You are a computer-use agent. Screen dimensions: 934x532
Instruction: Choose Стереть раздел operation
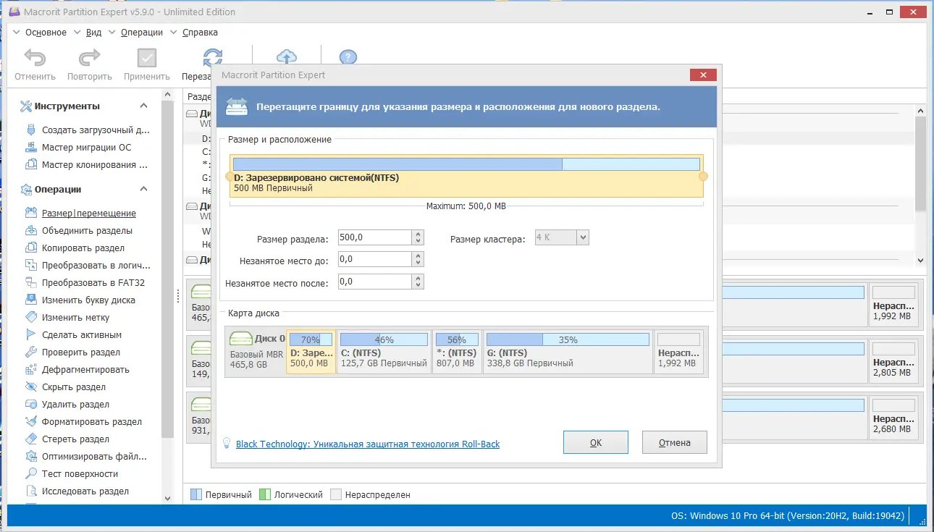(x=67, y=439)
